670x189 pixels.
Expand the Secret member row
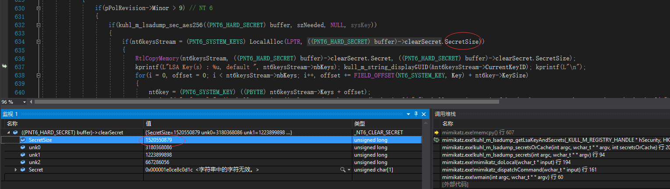(16, 169)
